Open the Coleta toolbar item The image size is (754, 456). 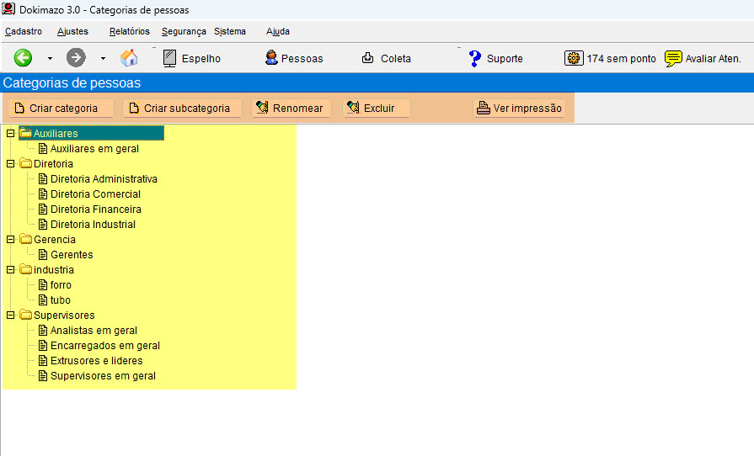[386, 59]
